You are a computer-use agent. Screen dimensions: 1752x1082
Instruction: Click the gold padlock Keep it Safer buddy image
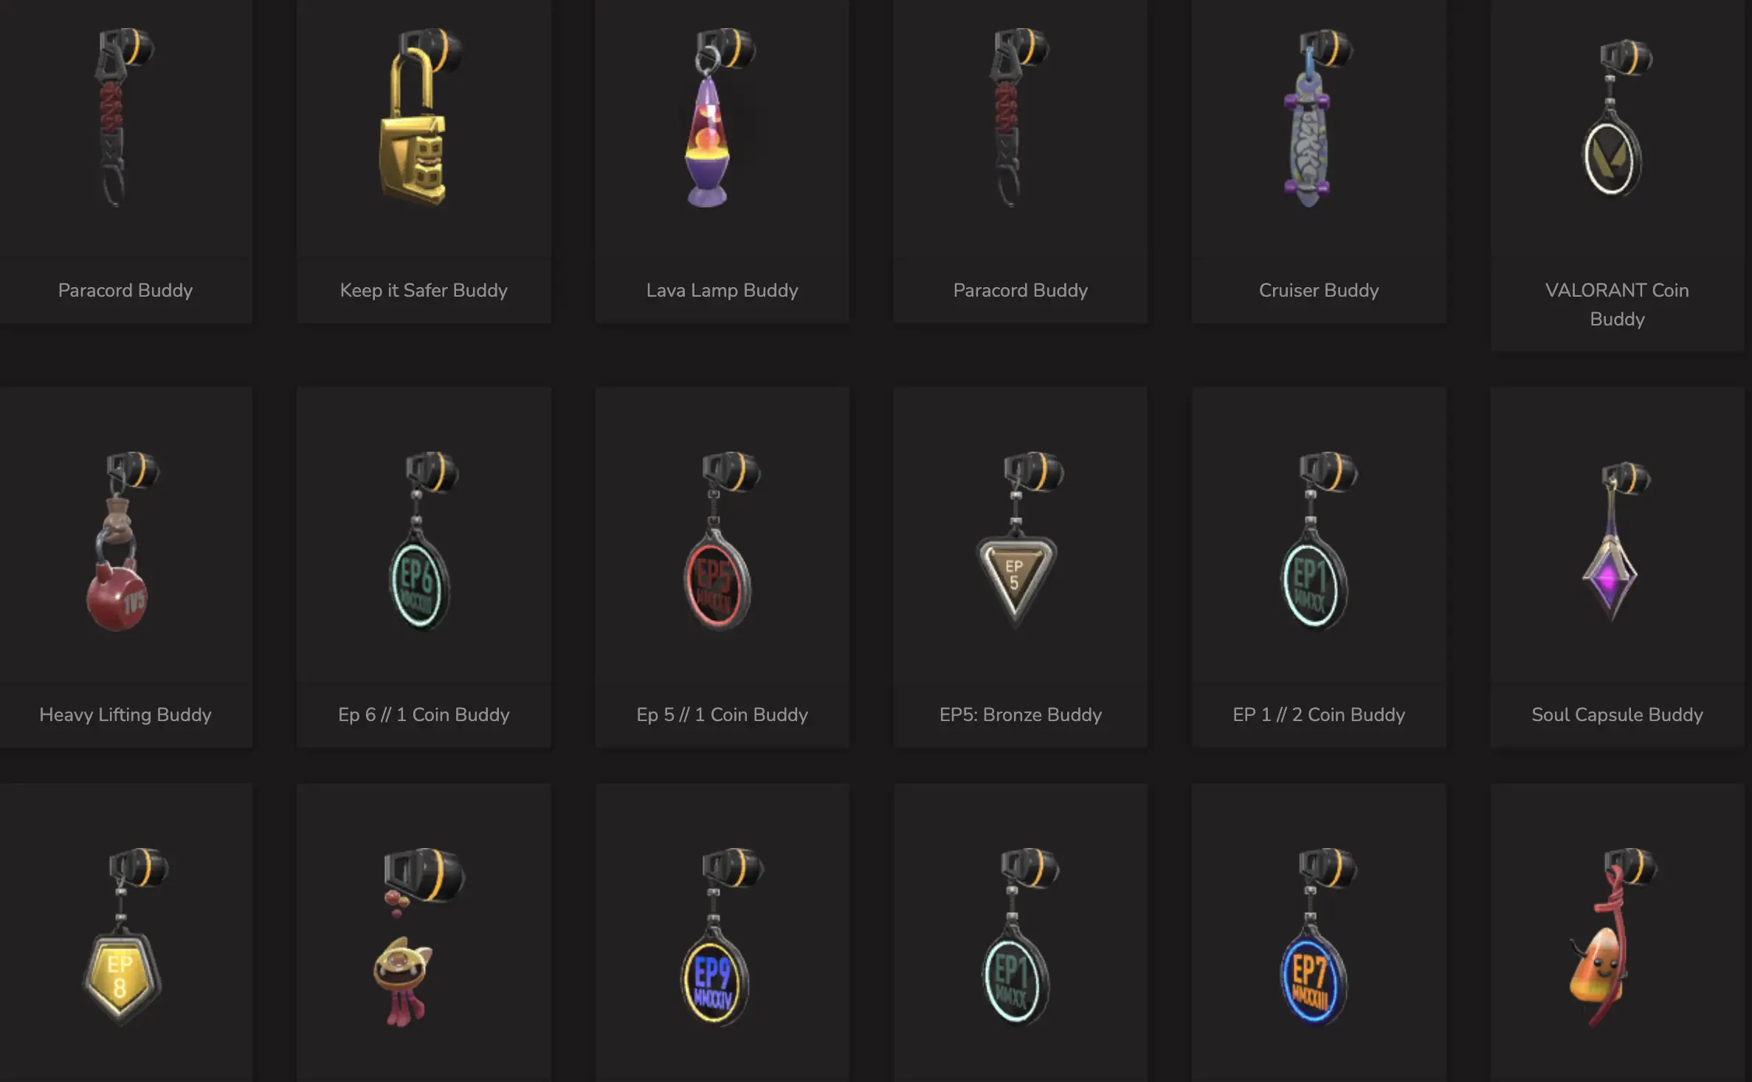point(418,117)
